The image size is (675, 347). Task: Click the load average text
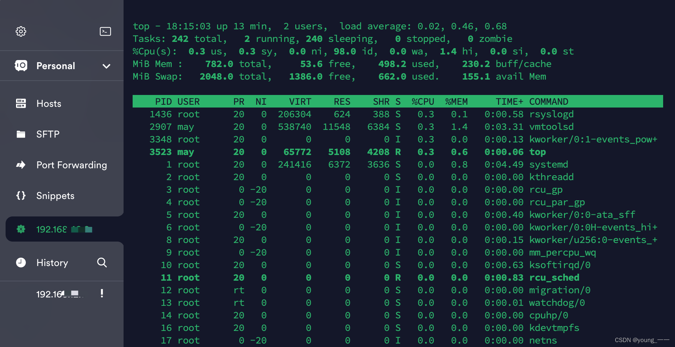coord(423,26)
